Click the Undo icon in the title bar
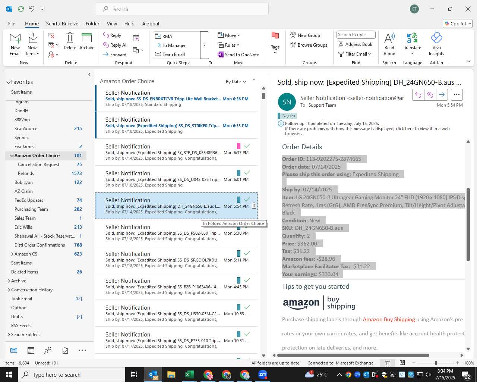The width and height of the screenshot is (477, 382). click(32, 9)
